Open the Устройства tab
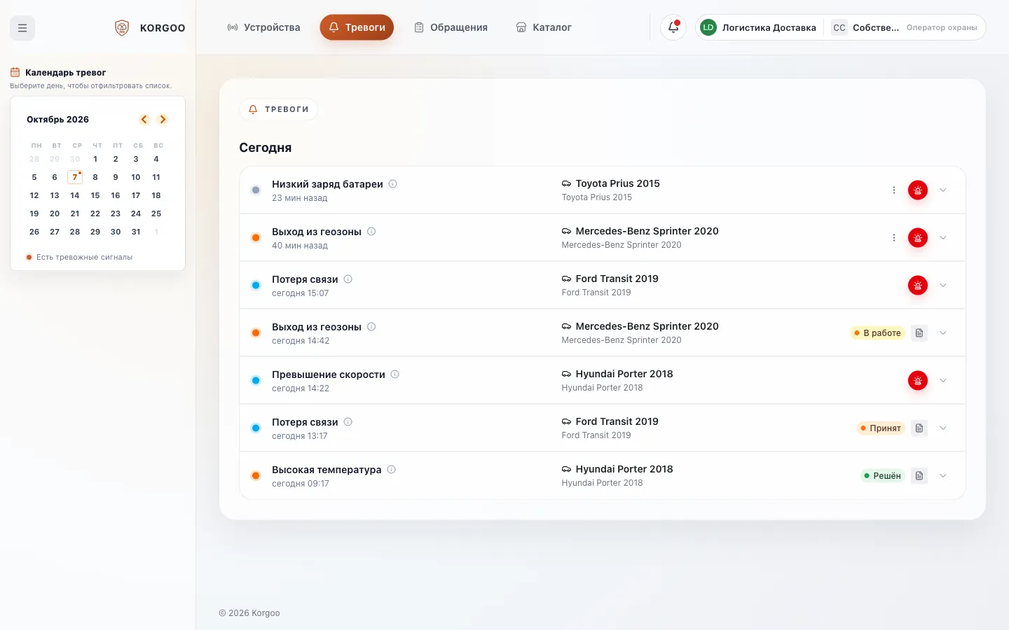The height and width of the screenshot is (630, 1009). pos(263,28)
